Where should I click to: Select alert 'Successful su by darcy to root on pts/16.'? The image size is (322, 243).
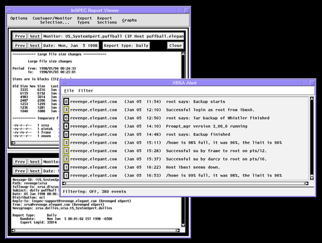(216, 159)
